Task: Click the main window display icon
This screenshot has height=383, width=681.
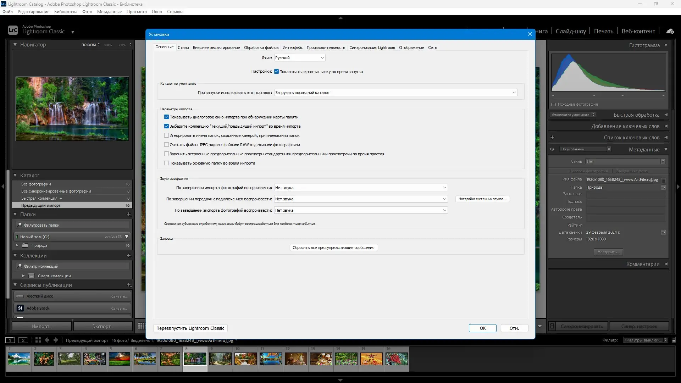Action: pos(10,340)
